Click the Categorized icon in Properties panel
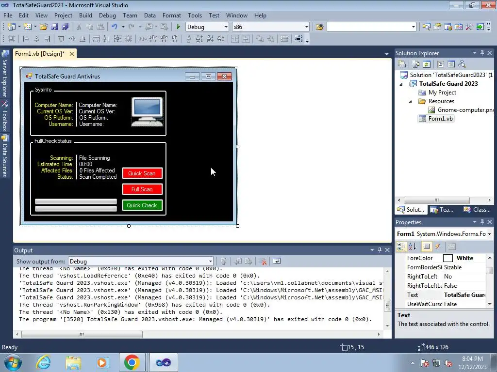Screen dimensions: 497x372 [x=401, y=247]
